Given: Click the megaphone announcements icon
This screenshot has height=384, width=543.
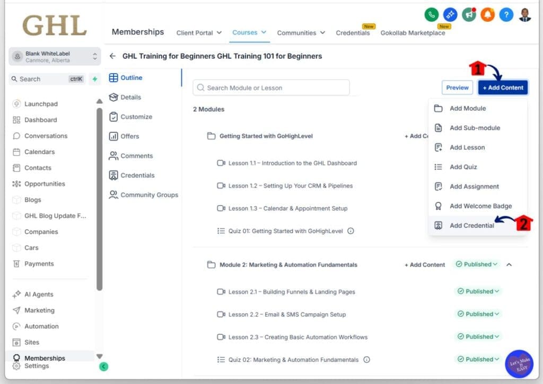Looking at the screenshot, I should (x=469, y=15).
